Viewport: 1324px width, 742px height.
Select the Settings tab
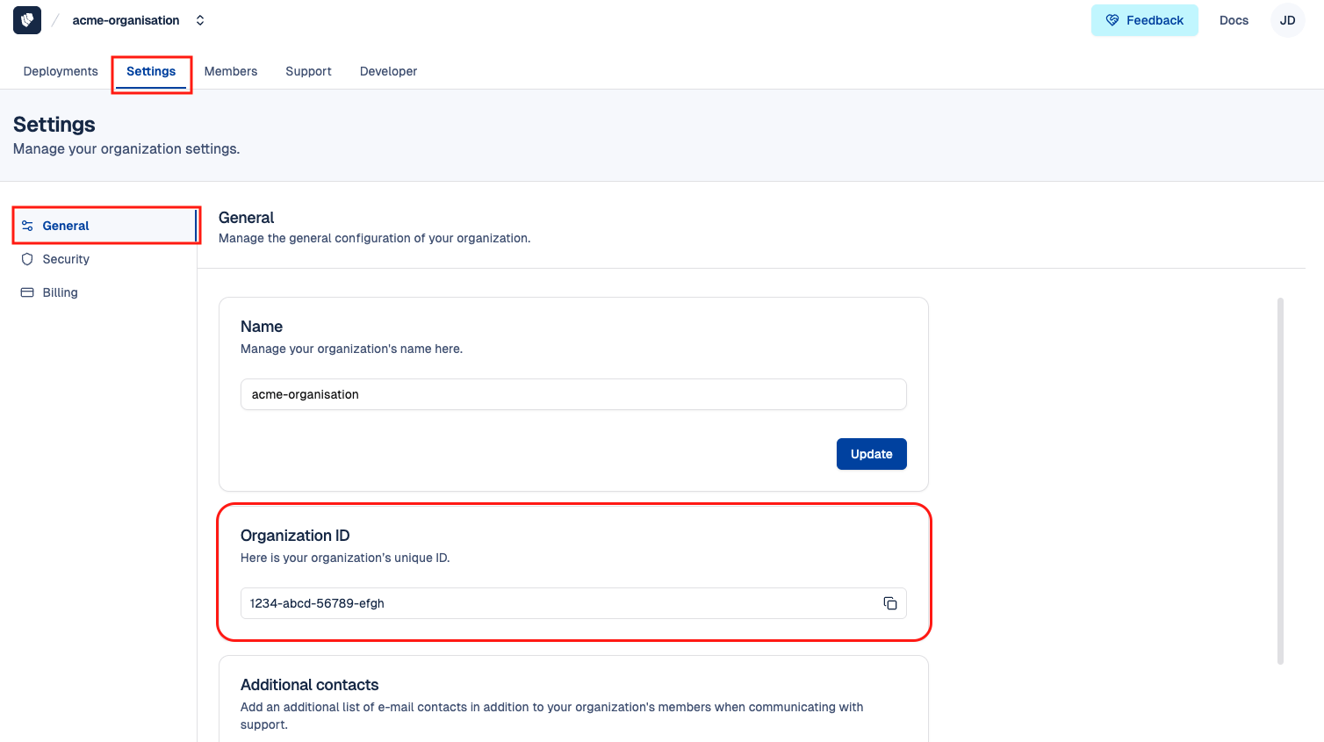(x=151, y=71)
